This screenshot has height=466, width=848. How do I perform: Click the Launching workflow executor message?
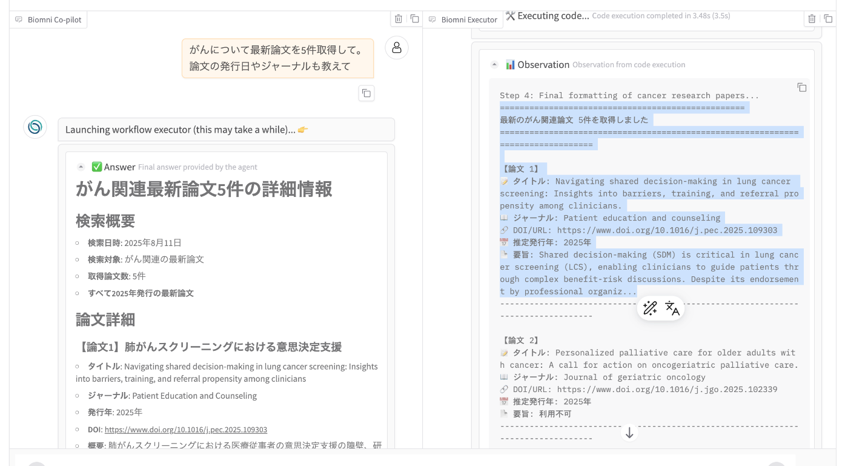[x=227, y=130]
